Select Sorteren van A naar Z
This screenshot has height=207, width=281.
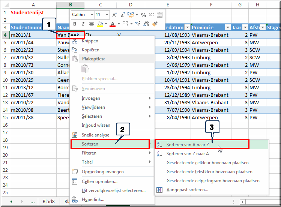pos(212,145)
